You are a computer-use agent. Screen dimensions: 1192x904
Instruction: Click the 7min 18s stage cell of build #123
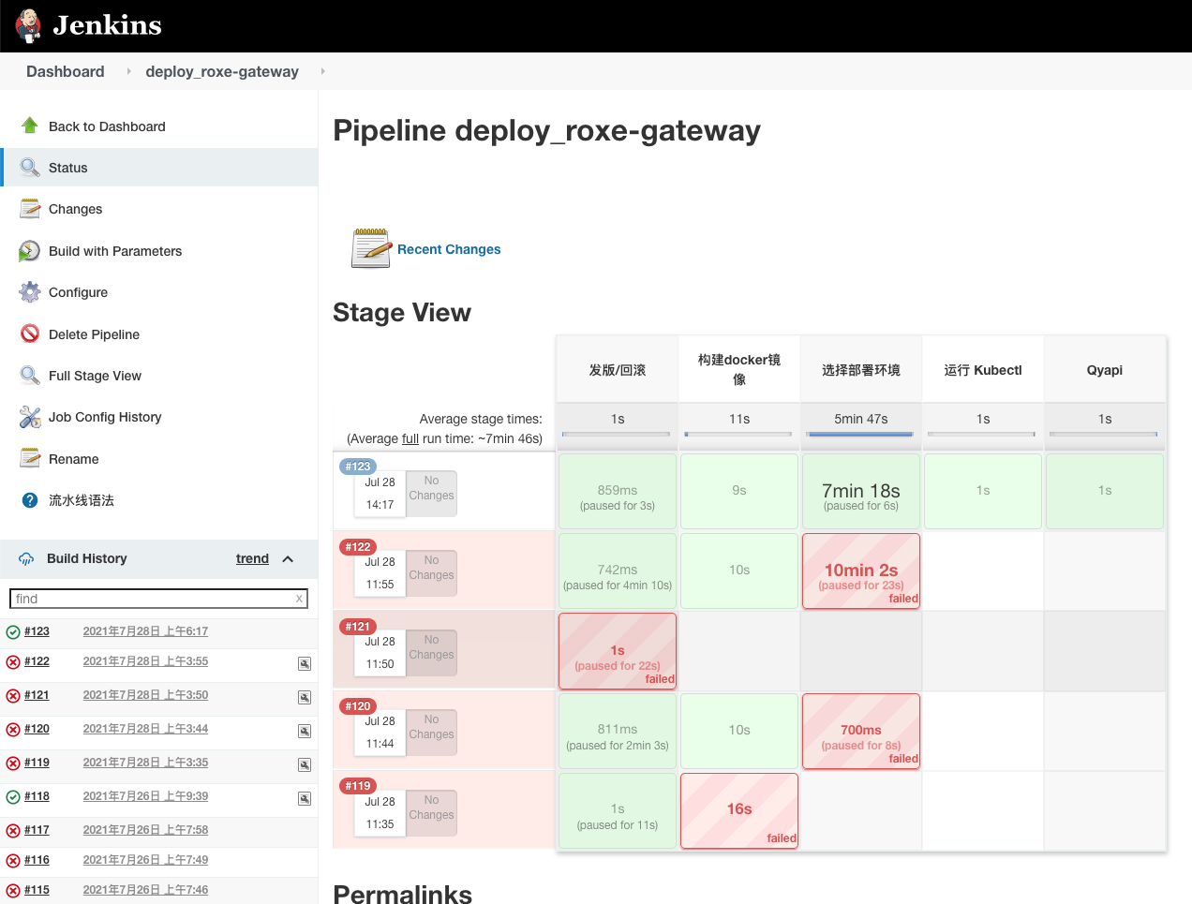point(861,492)
